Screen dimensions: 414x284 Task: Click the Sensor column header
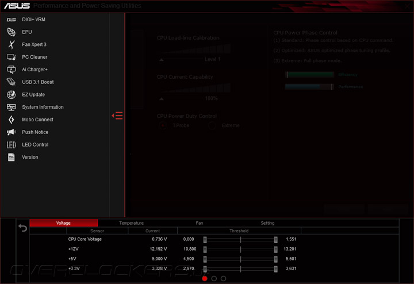(x=97, y=231)
